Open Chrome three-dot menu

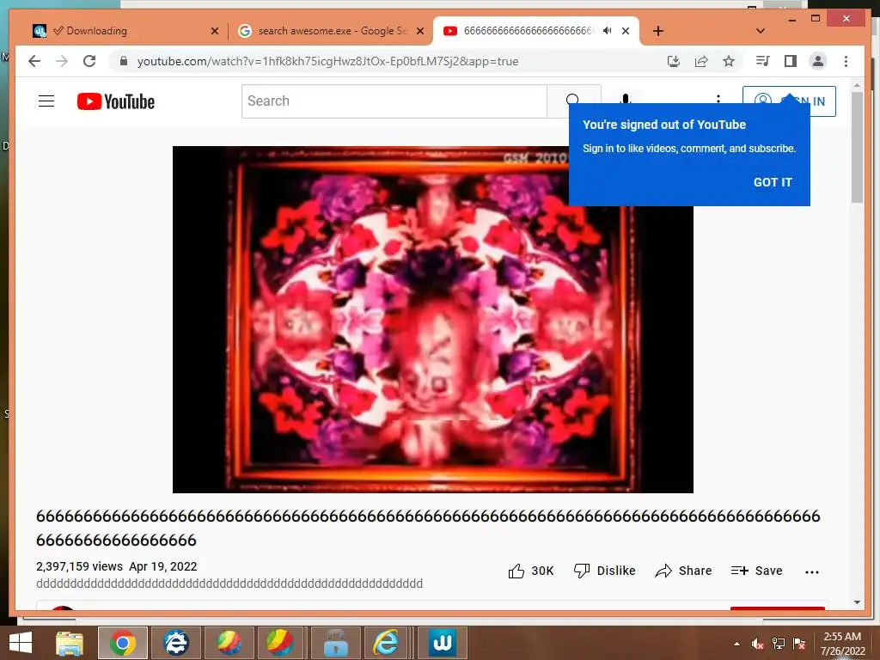click(x=846, y=61)
